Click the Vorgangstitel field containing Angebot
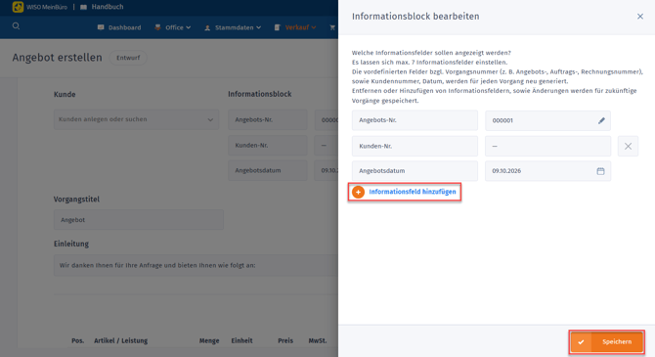This screenshot has height=357, width=655. [139, 220]
